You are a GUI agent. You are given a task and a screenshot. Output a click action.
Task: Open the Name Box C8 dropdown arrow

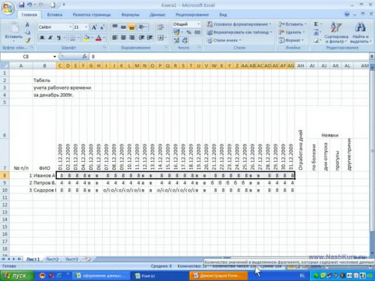(x=54, y=57)
